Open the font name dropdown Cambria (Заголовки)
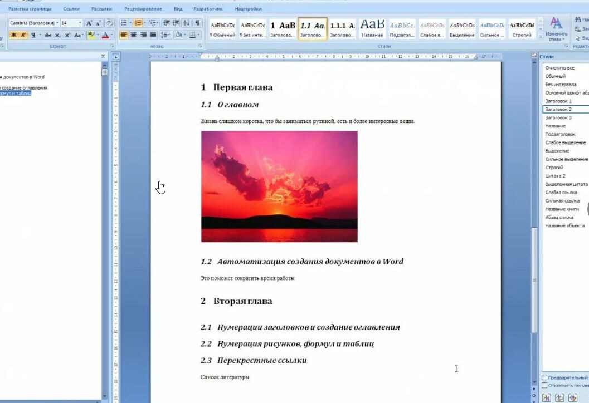589x403 pixels. pyautogui.click(x=57, y=23)
